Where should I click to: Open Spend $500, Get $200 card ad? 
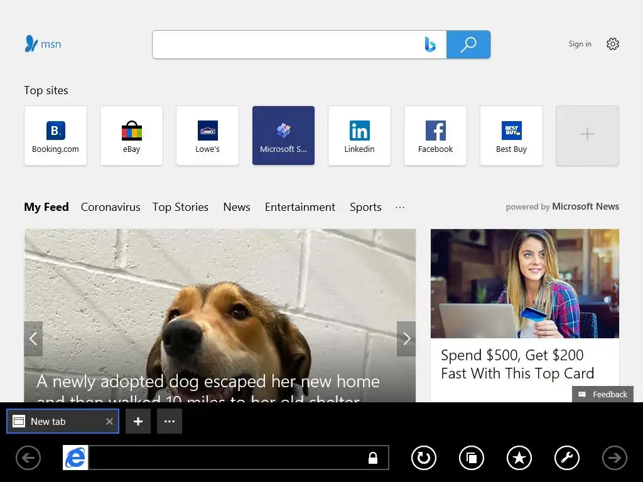pyautogui.click(x=517, y=364)
